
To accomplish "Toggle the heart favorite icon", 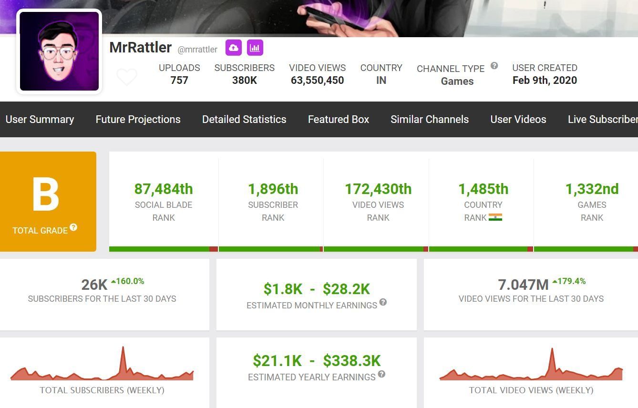I will point(127,77).
